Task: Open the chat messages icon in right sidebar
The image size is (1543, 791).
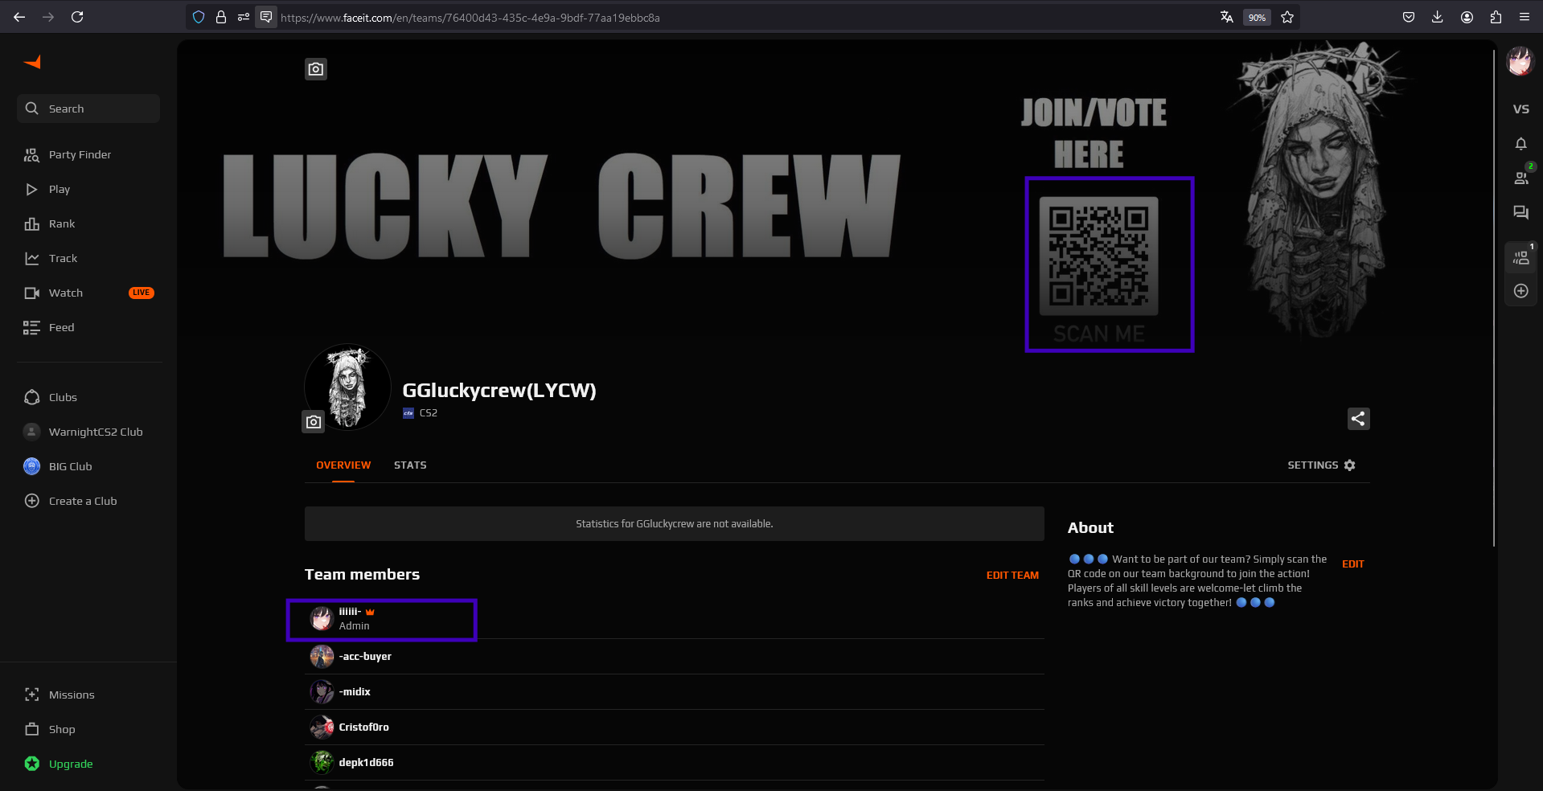Action: tap(1520, 213)
